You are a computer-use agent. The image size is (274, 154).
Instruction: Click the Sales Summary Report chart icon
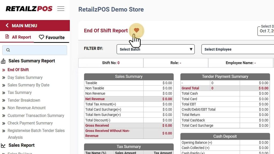tap(3, 61)
